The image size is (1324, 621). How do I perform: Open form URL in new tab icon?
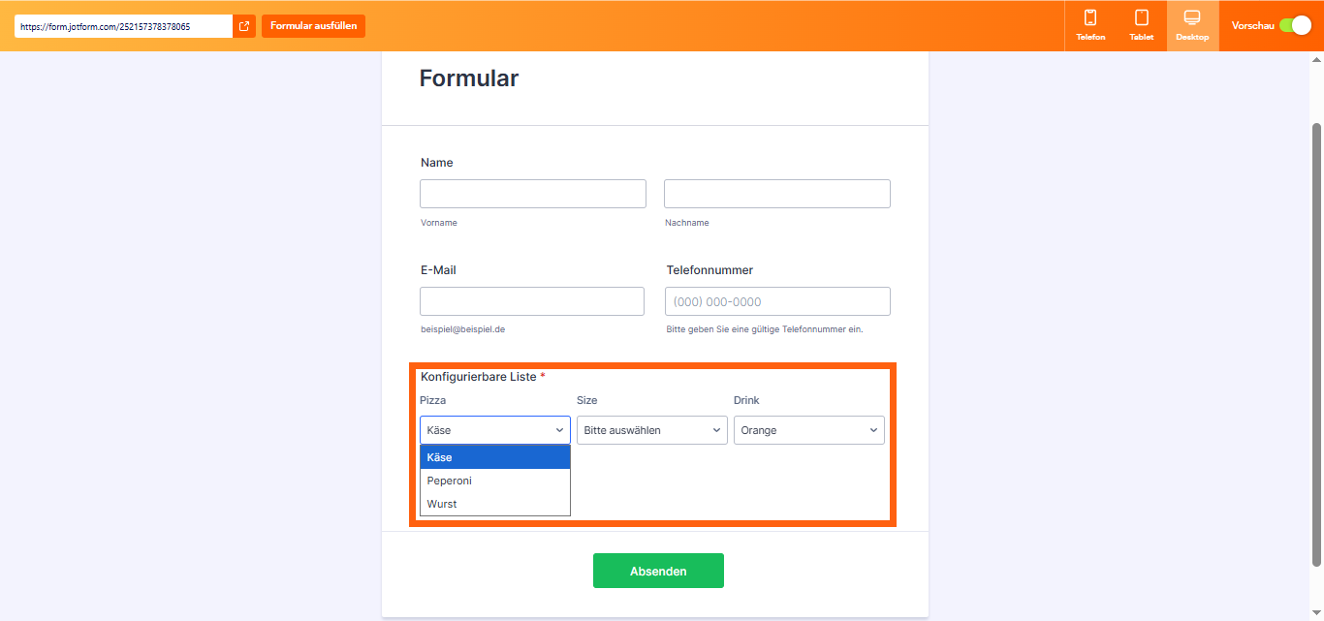244,26
